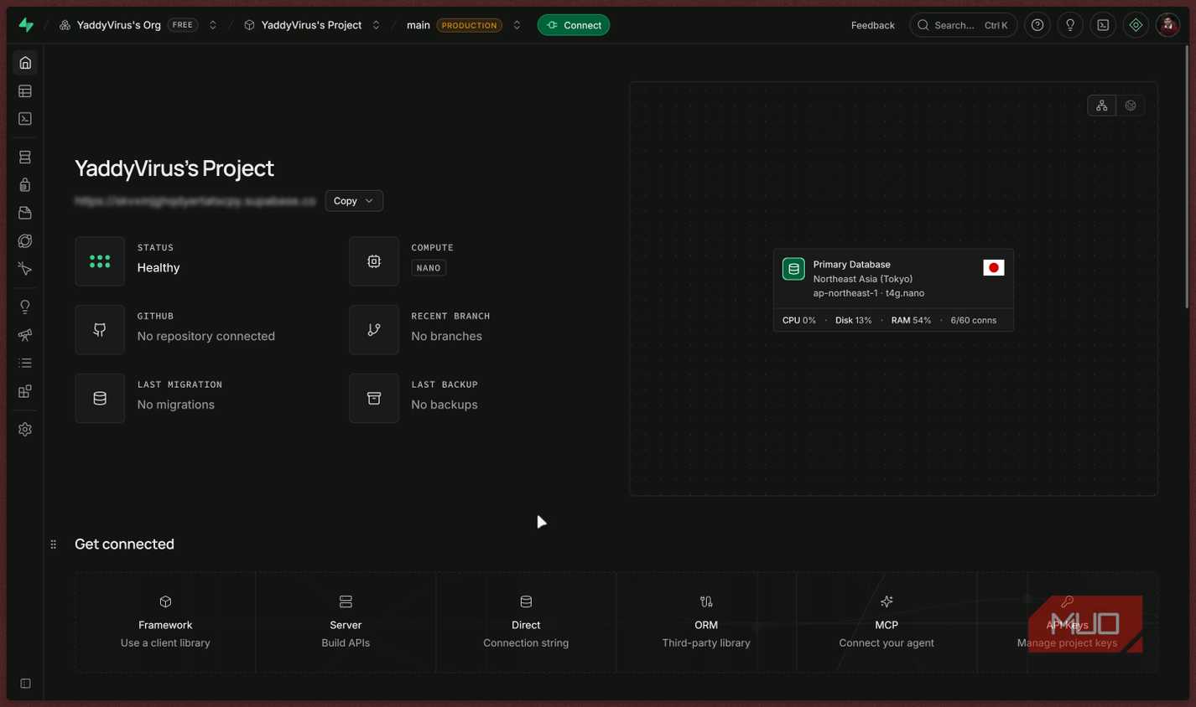This screenshot has width=1196, height=707.
Task: Open the Feedback link
Action: click(872, 25)
